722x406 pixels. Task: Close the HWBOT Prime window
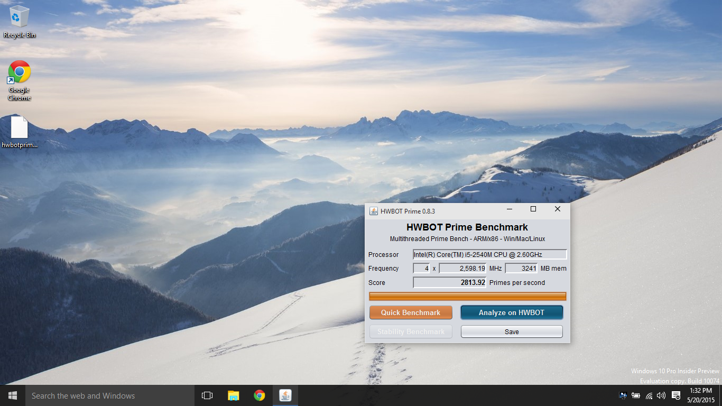pyautogui.click(x=558, y=209)
